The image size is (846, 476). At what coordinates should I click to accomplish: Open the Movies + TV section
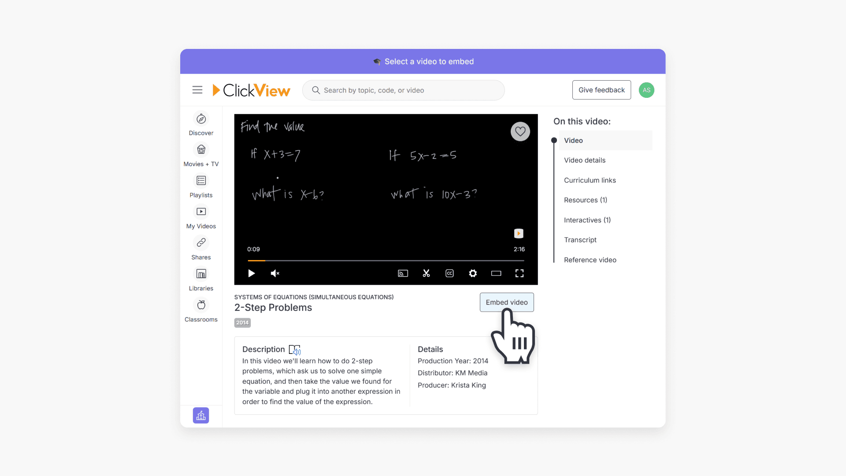point(201,156)
